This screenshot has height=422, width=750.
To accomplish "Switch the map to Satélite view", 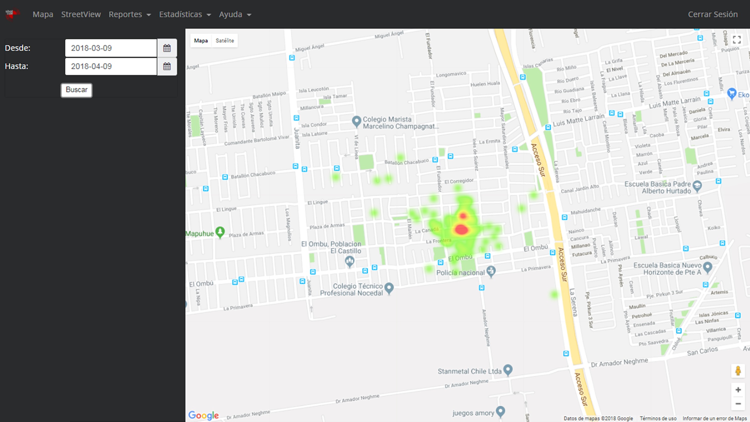I will (224, 40).
